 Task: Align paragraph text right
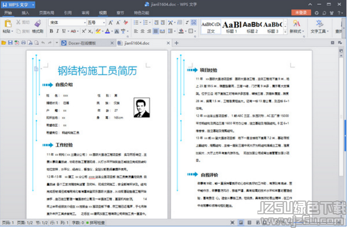(149, 31)
